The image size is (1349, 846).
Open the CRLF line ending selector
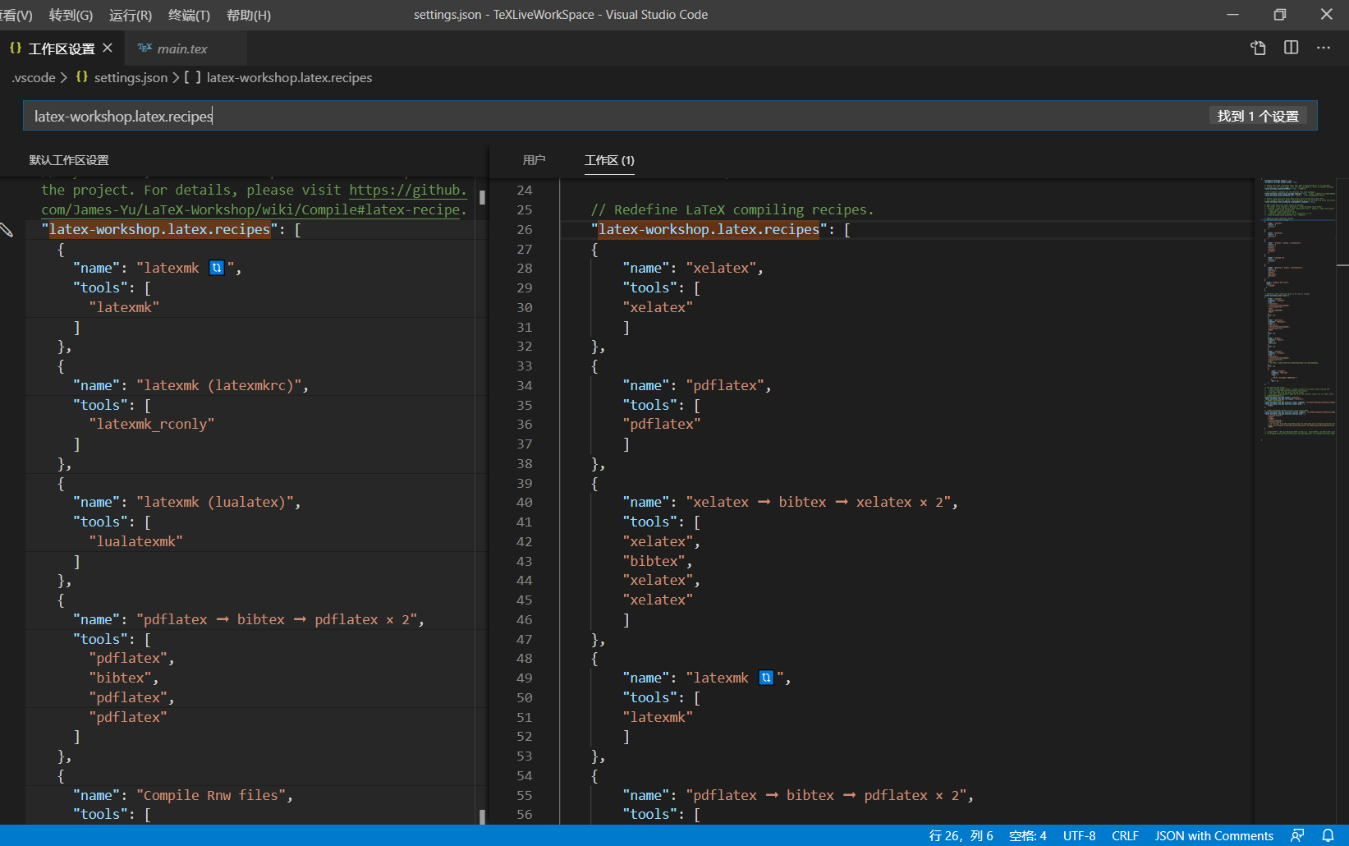coord(1125,835)
